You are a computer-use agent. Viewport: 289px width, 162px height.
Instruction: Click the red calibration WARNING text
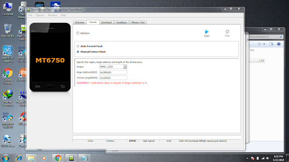pyautogui.click(x=112, y=83)
